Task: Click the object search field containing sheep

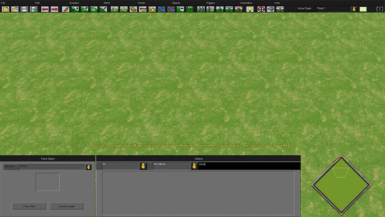Action: pos(249,166)
